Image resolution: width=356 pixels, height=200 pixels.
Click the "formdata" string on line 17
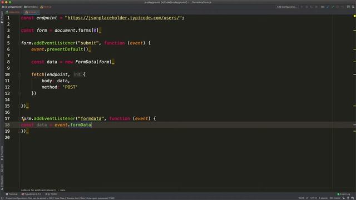point(91,118)
